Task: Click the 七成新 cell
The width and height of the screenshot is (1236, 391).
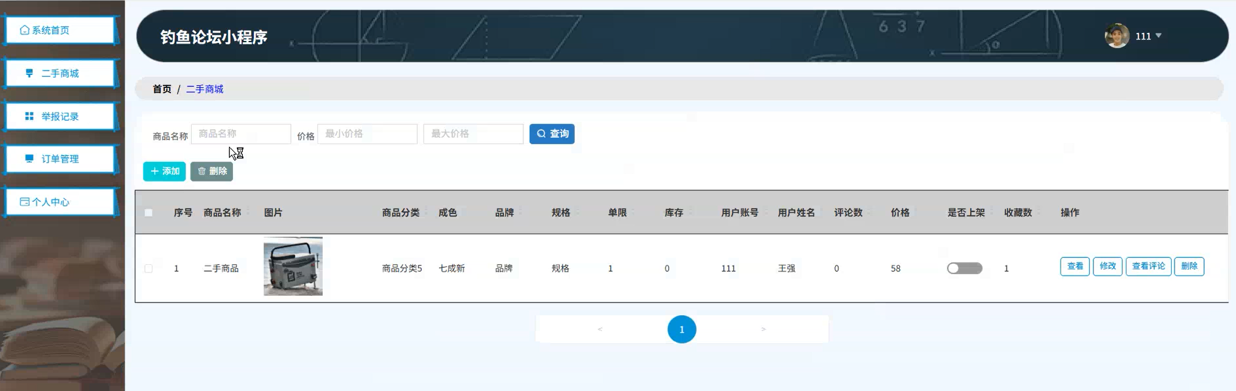Action: point(452,268)
